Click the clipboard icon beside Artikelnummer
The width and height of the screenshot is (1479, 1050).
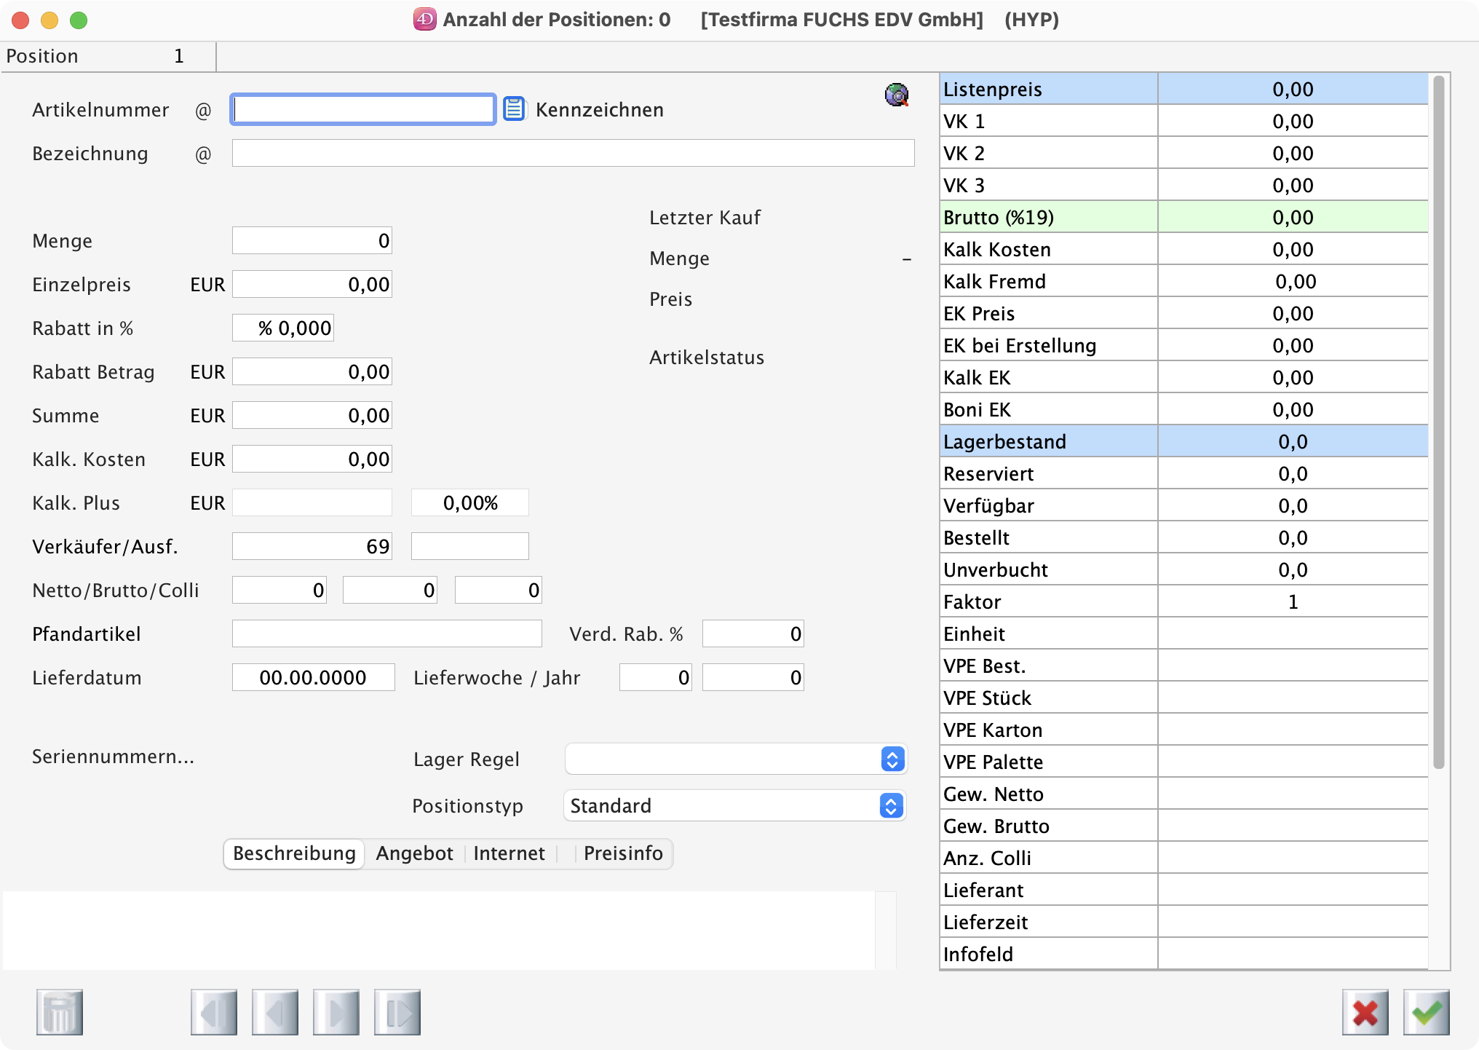(x=514, y=109)
